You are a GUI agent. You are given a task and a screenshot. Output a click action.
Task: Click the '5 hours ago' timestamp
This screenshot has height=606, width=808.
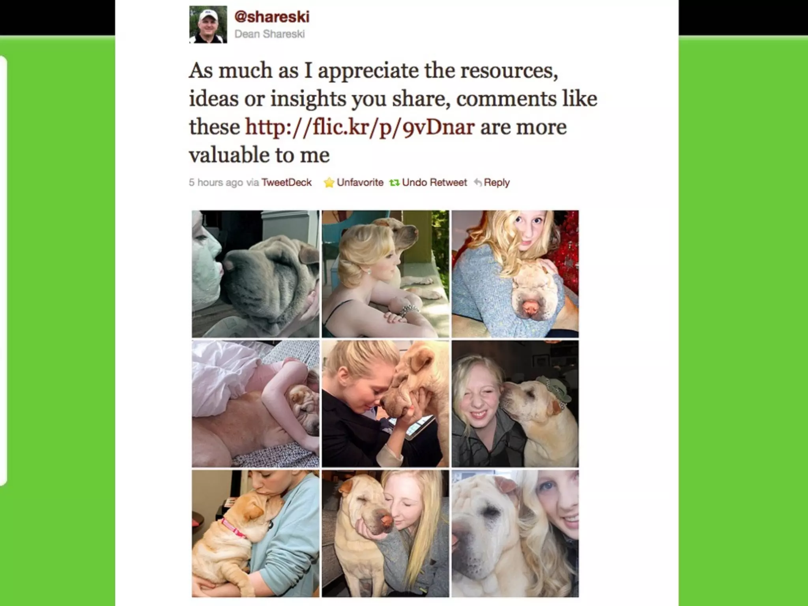pyautogui.click(x=216, y=183)
